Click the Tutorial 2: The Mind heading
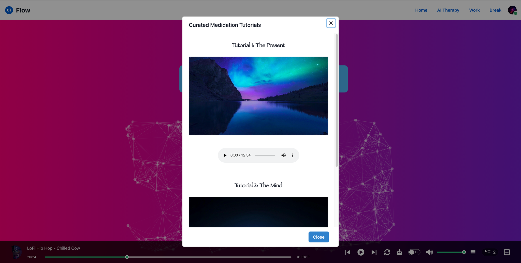 click(258, 185)
